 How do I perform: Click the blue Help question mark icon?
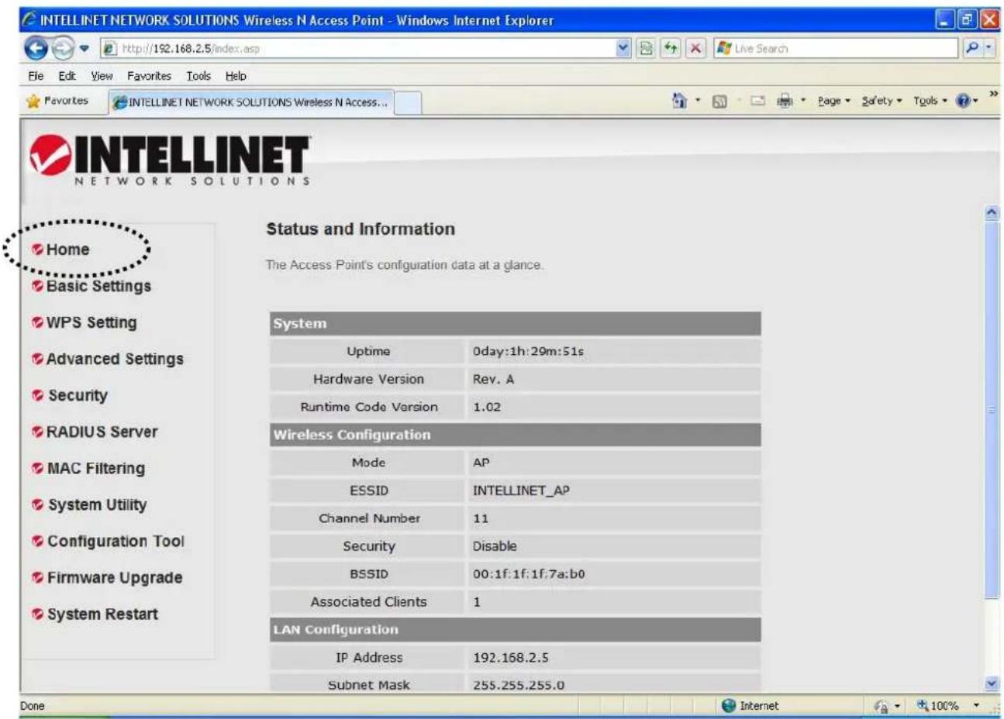click(964, 101)
